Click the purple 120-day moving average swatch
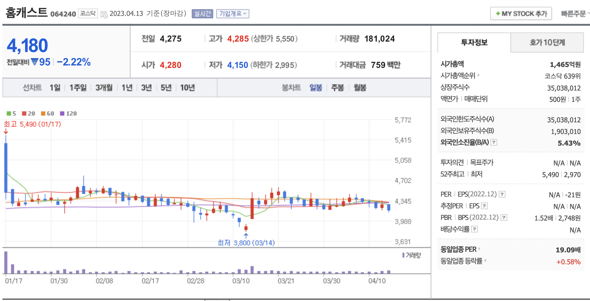Screen dimensions: 590x301 point(62,113)
